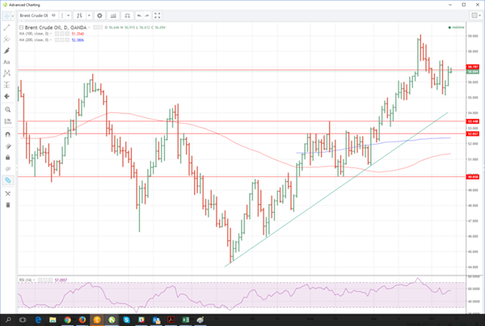Toggle lock all drawing tools
This screenshot has height=326, width=485.
(x=8, y=157)
